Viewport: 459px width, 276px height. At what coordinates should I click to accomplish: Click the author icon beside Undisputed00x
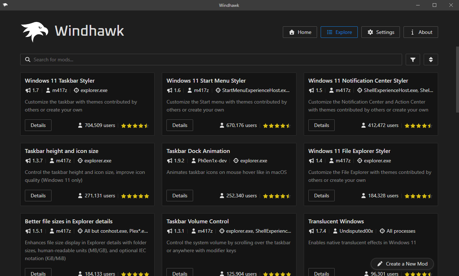coord(335,231)
